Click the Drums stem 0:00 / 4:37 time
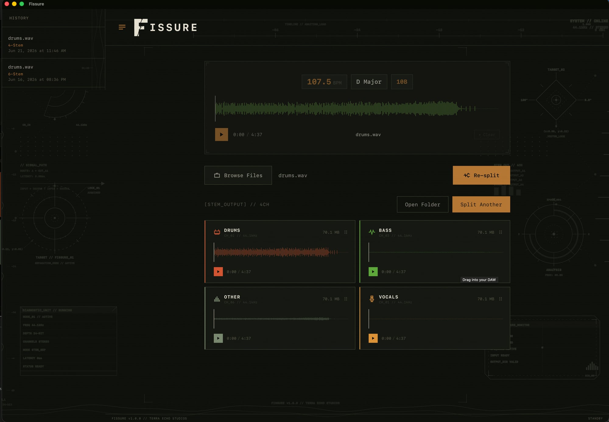This screenshot has width=609, height=422. pos(239,272)
